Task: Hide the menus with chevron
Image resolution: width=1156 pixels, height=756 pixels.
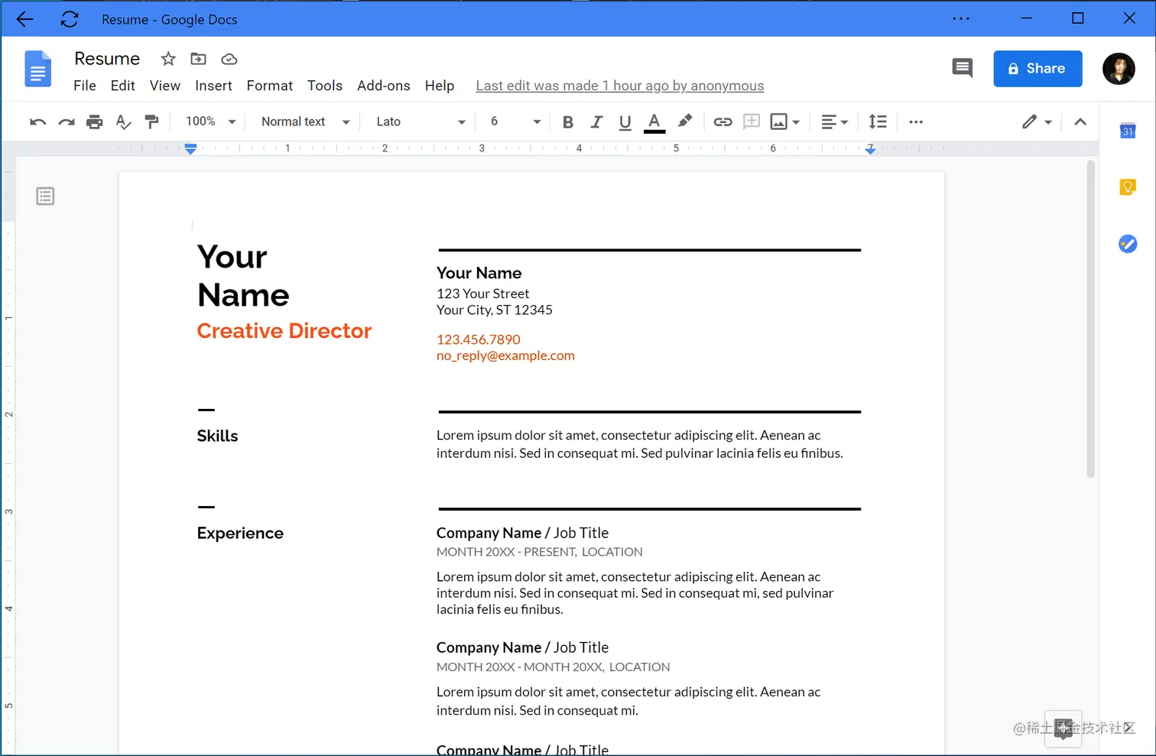Action: 1080,122
